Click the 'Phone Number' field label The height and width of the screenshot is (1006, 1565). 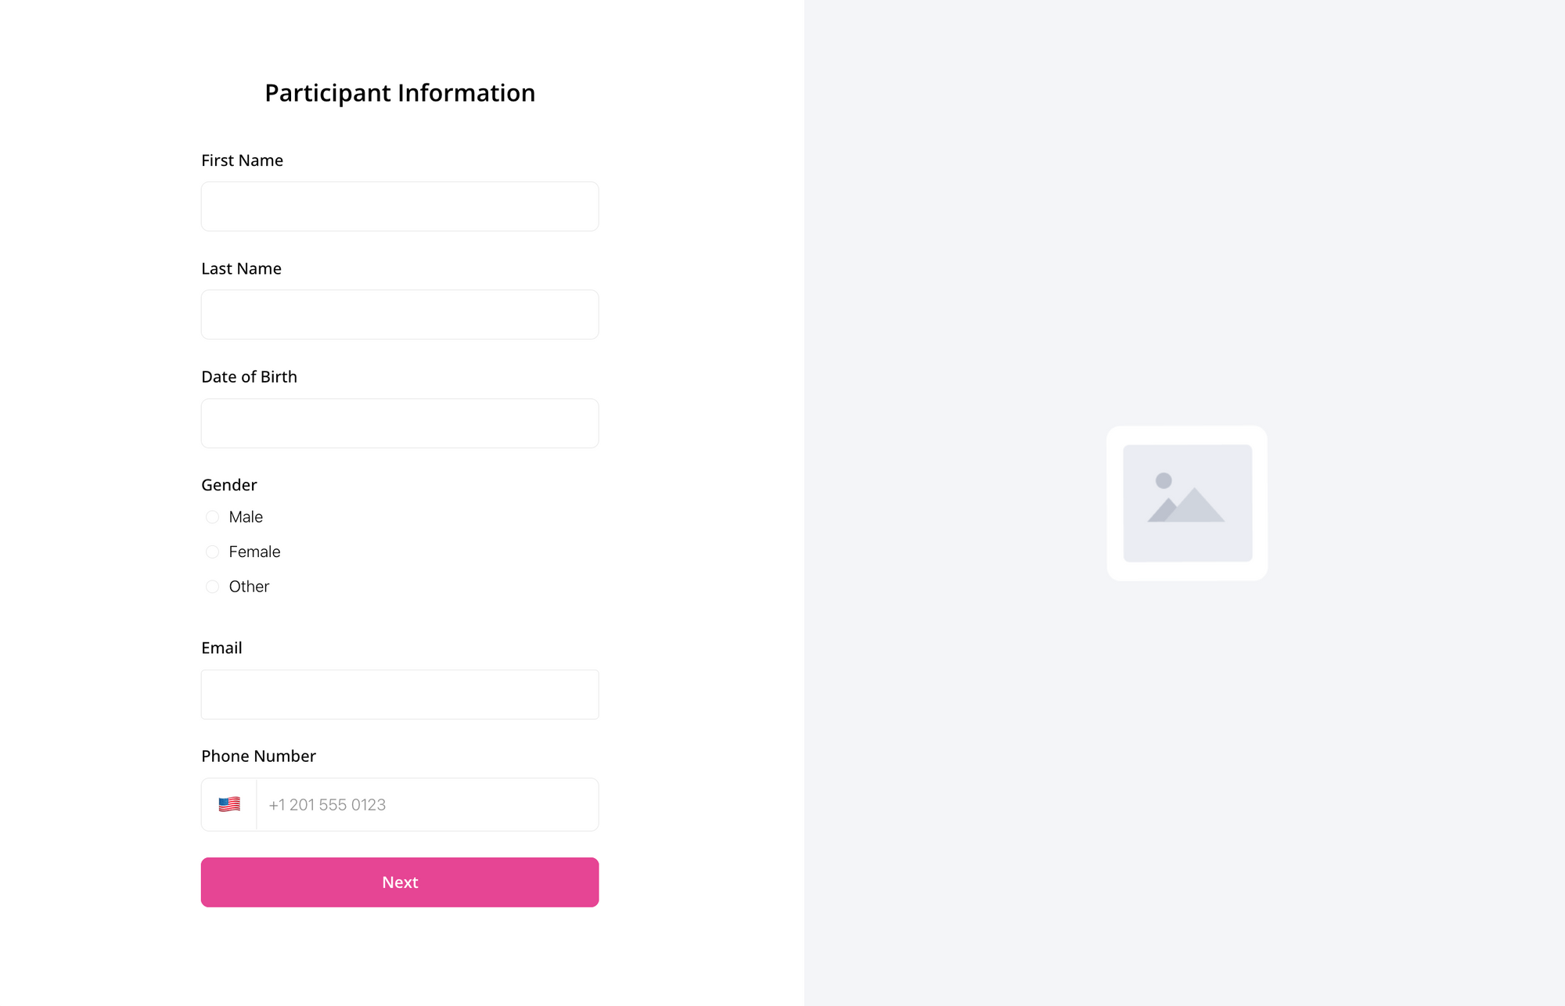pos(258,756)
